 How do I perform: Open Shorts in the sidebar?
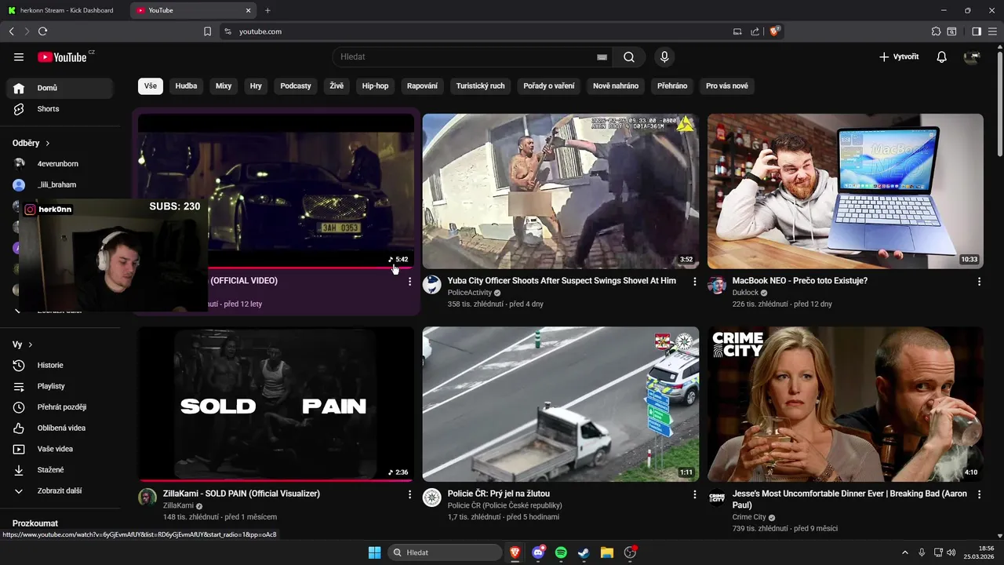click(x=60, y=109)
